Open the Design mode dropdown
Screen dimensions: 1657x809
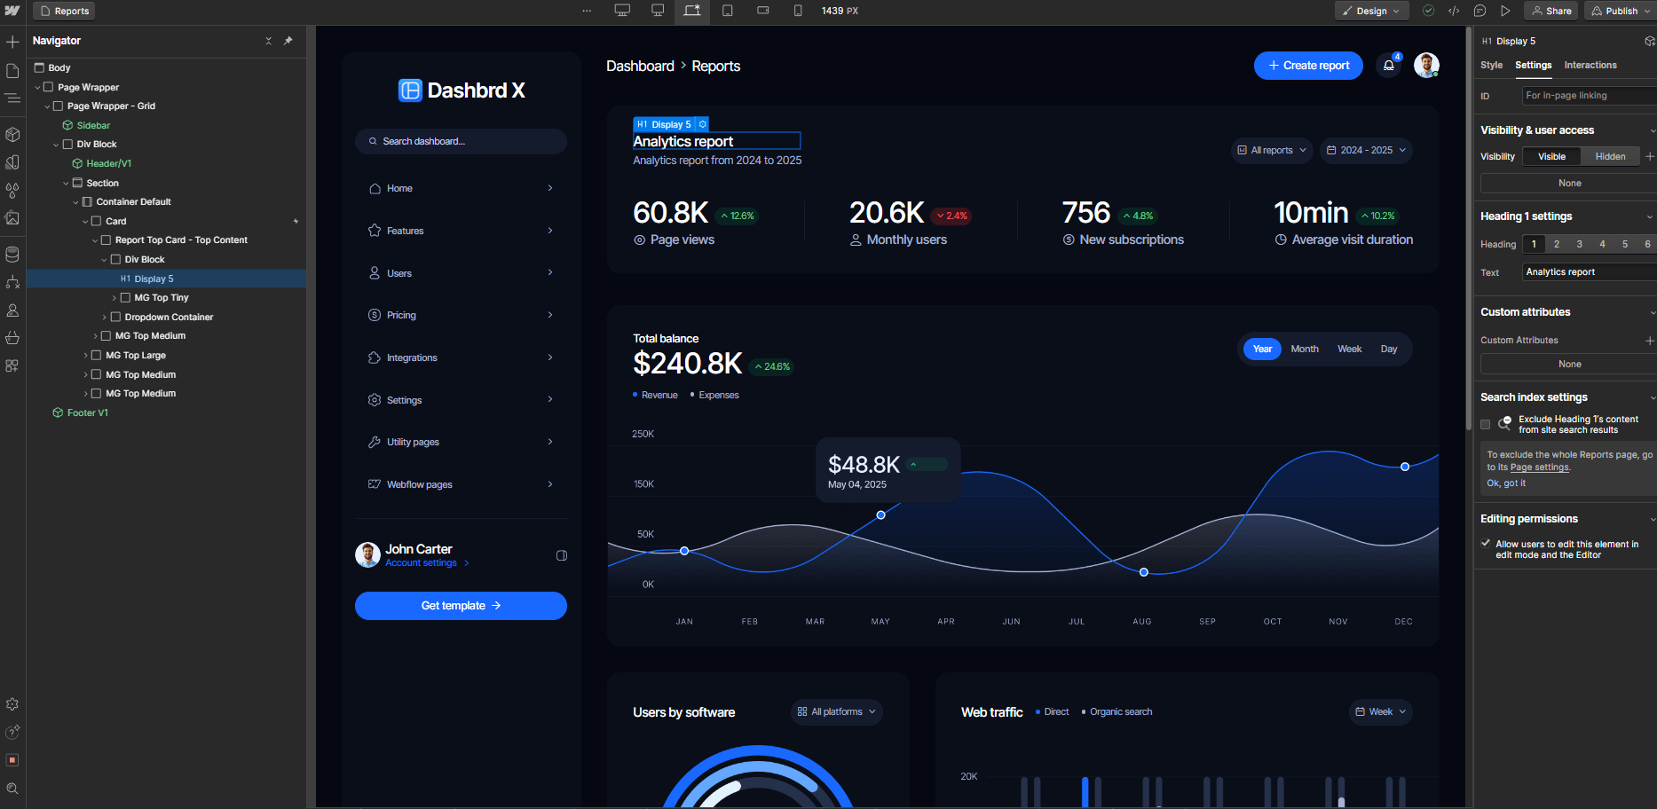pyautogui.click(x=1371, y=11)
